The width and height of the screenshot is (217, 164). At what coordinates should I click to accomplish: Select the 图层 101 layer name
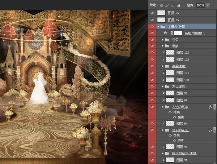tap(183, 73)
